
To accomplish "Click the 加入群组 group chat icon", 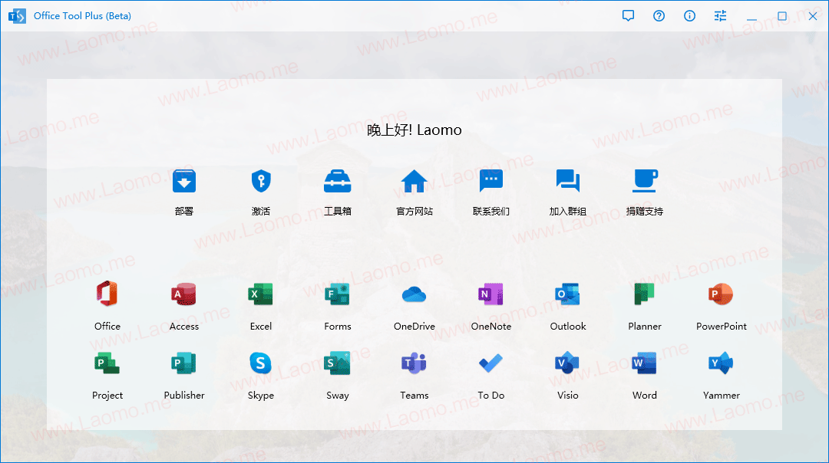I will tap(568, 182).
